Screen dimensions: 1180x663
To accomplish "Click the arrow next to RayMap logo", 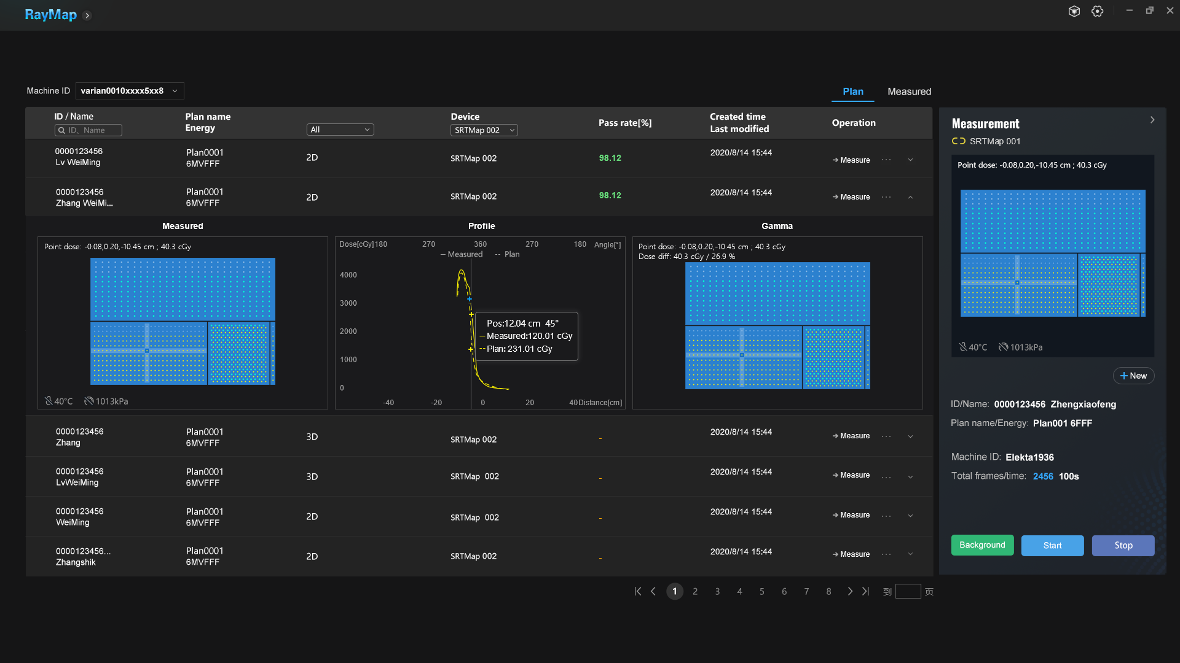I will (87, 15).
